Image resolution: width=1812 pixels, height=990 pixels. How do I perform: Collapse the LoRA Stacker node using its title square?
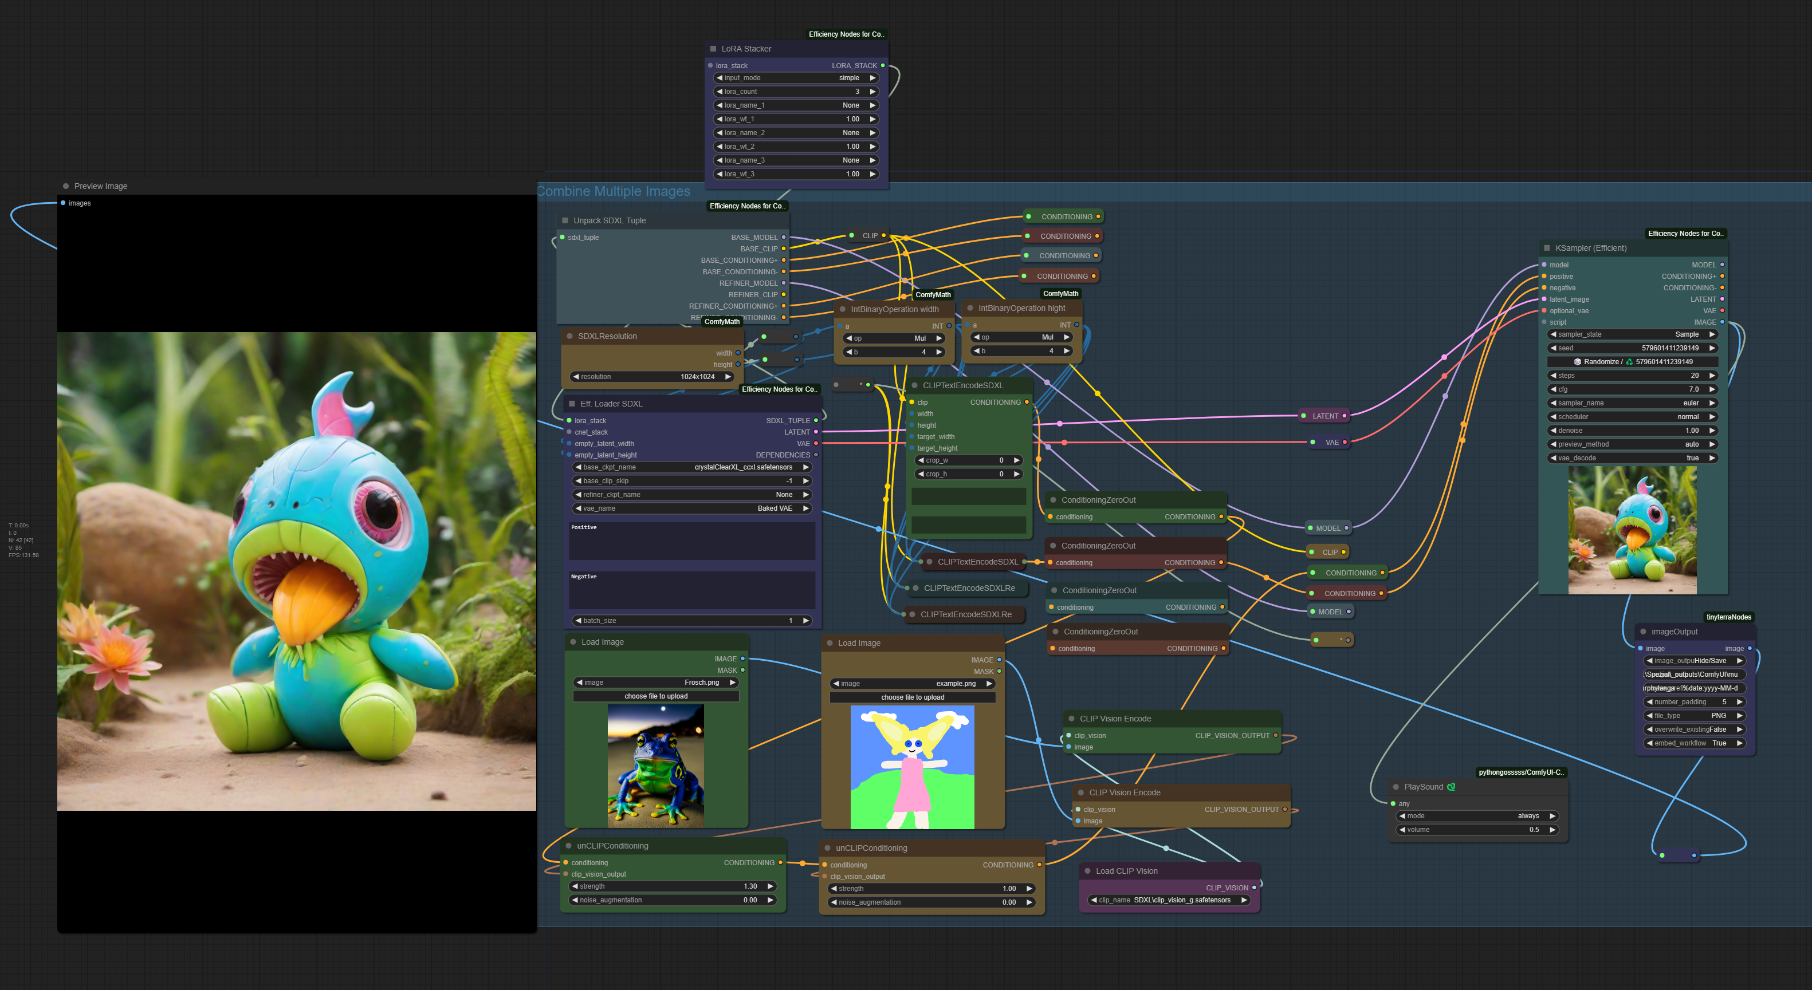tap(713, 49)
